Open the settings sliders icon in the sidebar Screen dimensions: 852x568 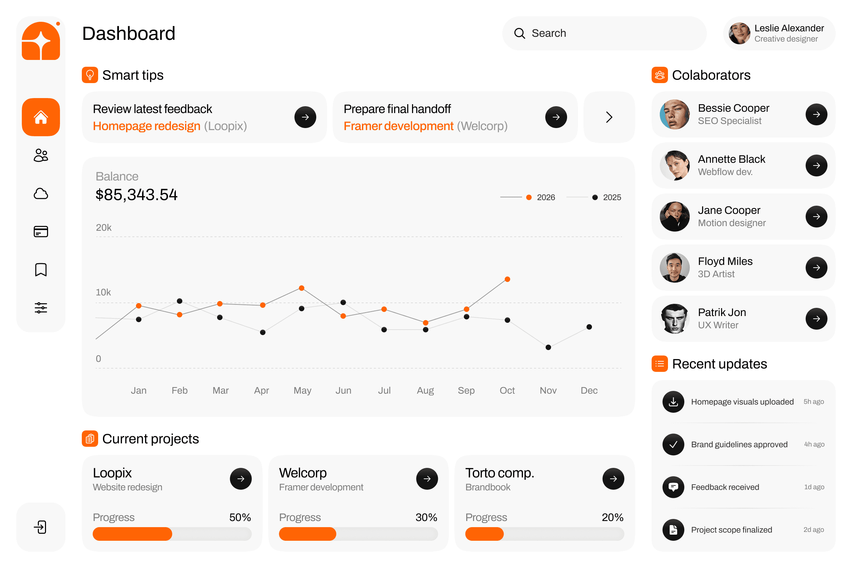[41, 307]
